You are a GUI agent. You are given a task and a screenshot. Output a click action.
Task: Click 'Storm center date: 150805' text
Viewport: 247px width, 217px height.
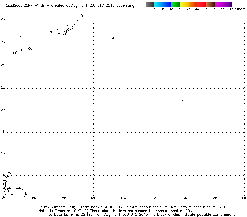pyautogui.click(x=152, y=207)
